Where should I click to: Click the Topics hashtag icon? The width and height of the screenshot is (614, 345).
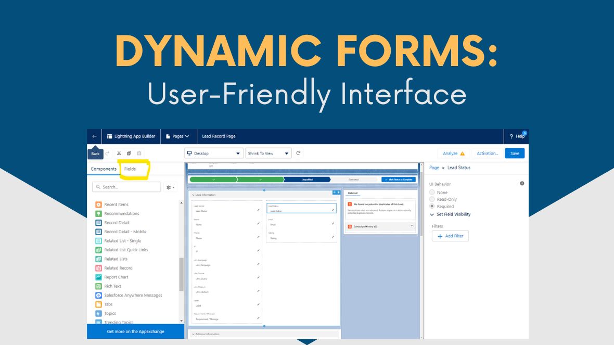pyautogui.click(x=99, y=313)
